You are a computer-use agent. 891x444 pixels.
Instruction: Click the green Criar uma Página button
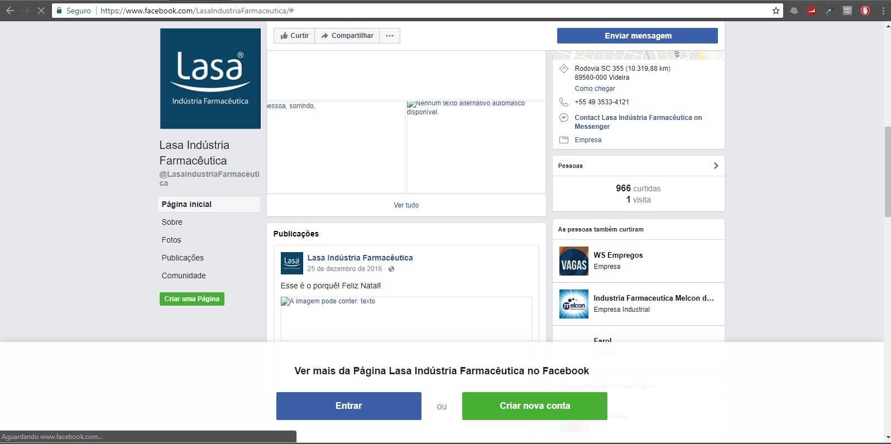point(192,299)
